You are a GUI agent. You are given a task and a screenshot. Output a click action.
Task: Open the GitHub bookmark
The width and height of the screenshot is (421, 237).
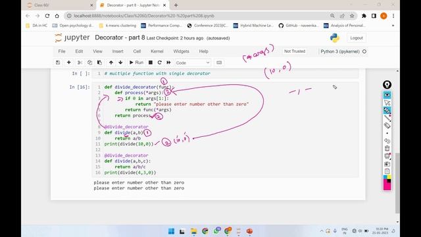[x=298, y=26]
